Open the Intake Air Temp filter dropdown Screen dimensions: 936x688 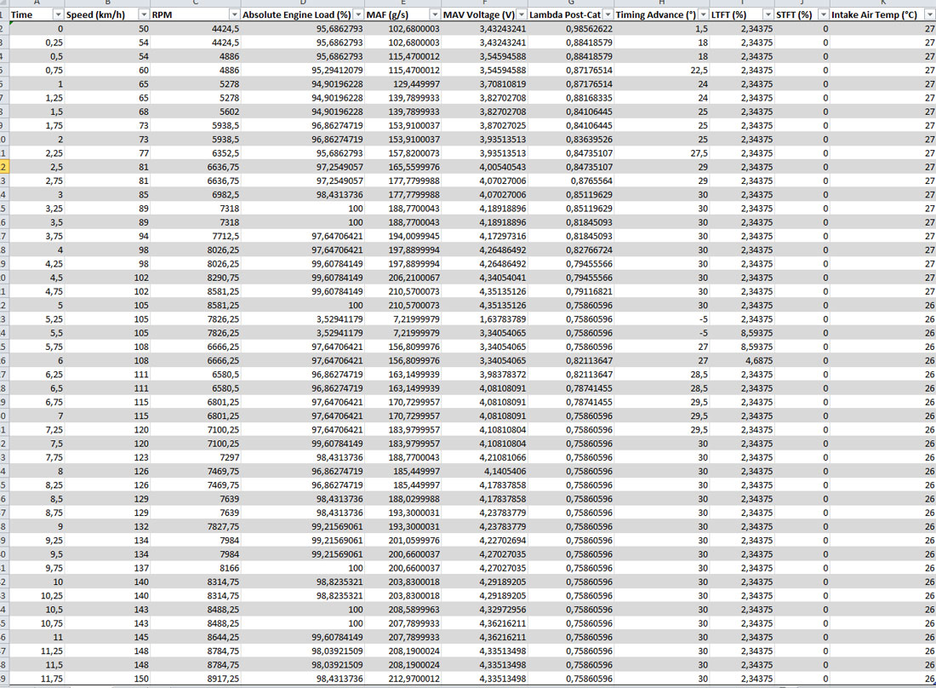point(929,15)
